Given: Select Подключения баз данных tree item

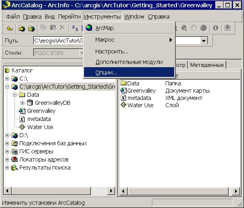Looking at the screenshot, I should [53, 143].
